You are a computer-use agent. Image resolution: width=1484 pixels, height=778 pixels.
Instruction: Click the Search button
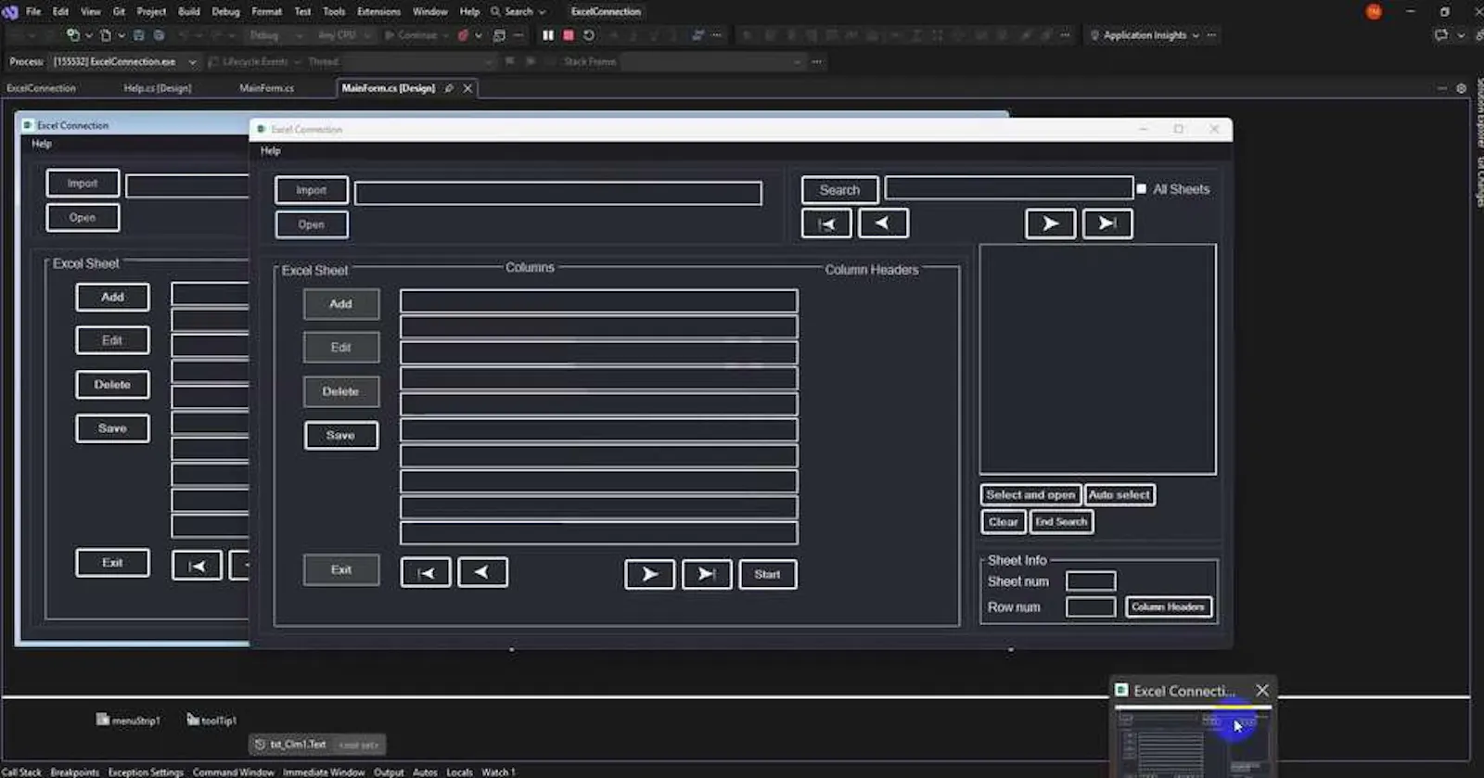point(839,190)
